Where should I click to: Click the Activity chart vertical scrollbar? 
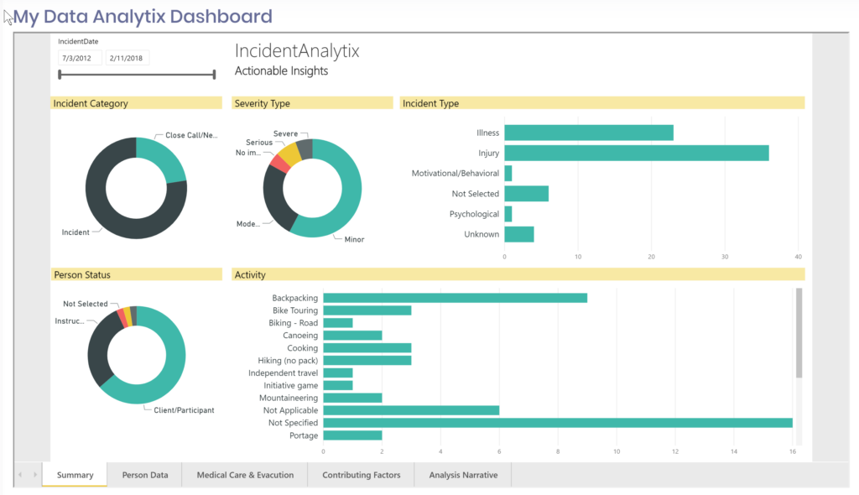click(x=799, y=333)
